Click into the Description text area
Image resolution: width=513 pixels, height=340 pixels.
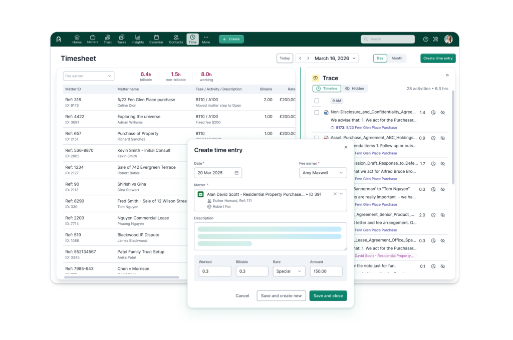click(x=271, y=236)
